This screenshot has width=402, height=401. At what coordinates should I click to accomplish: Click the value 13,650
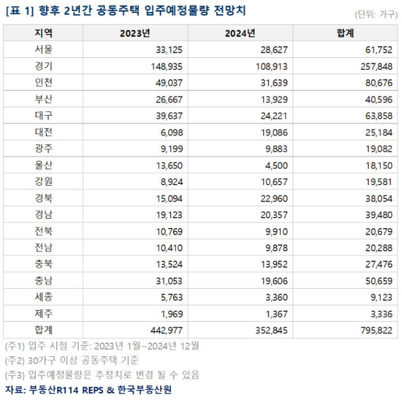coord(169,166)
